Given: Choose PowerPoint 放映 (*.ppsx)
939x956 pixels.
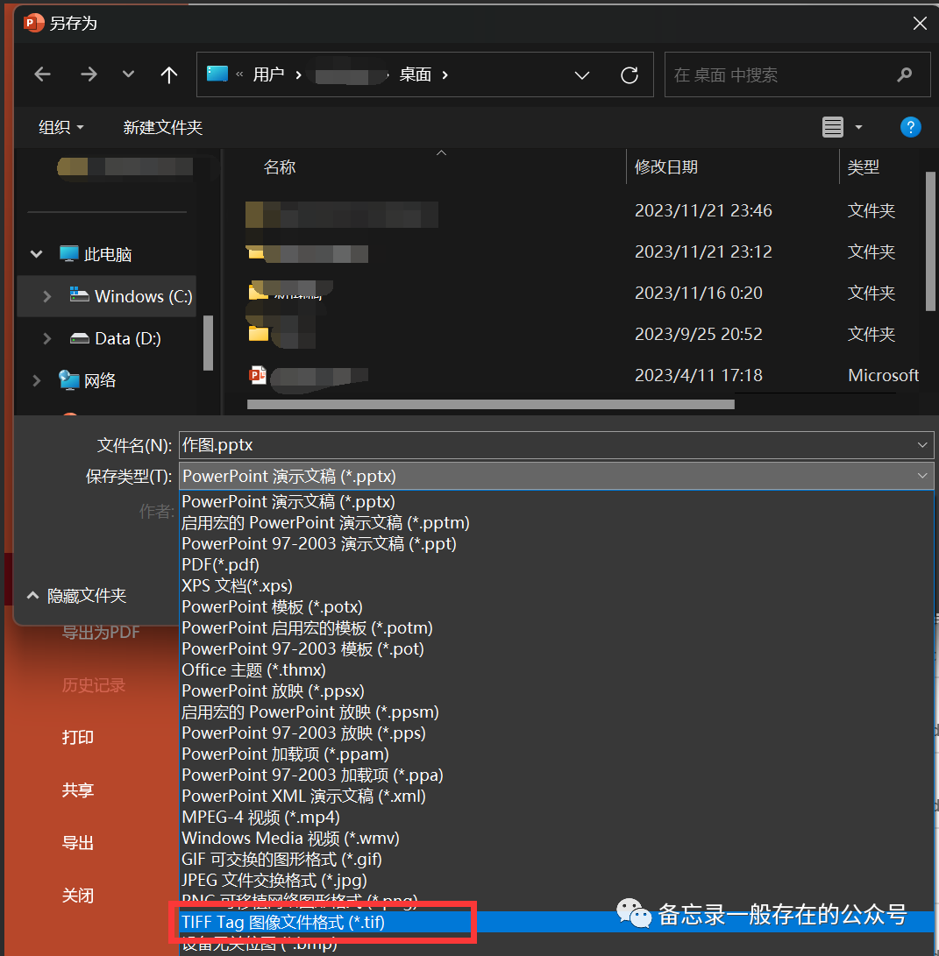Looking at the screenshot, I should point(557,691).
